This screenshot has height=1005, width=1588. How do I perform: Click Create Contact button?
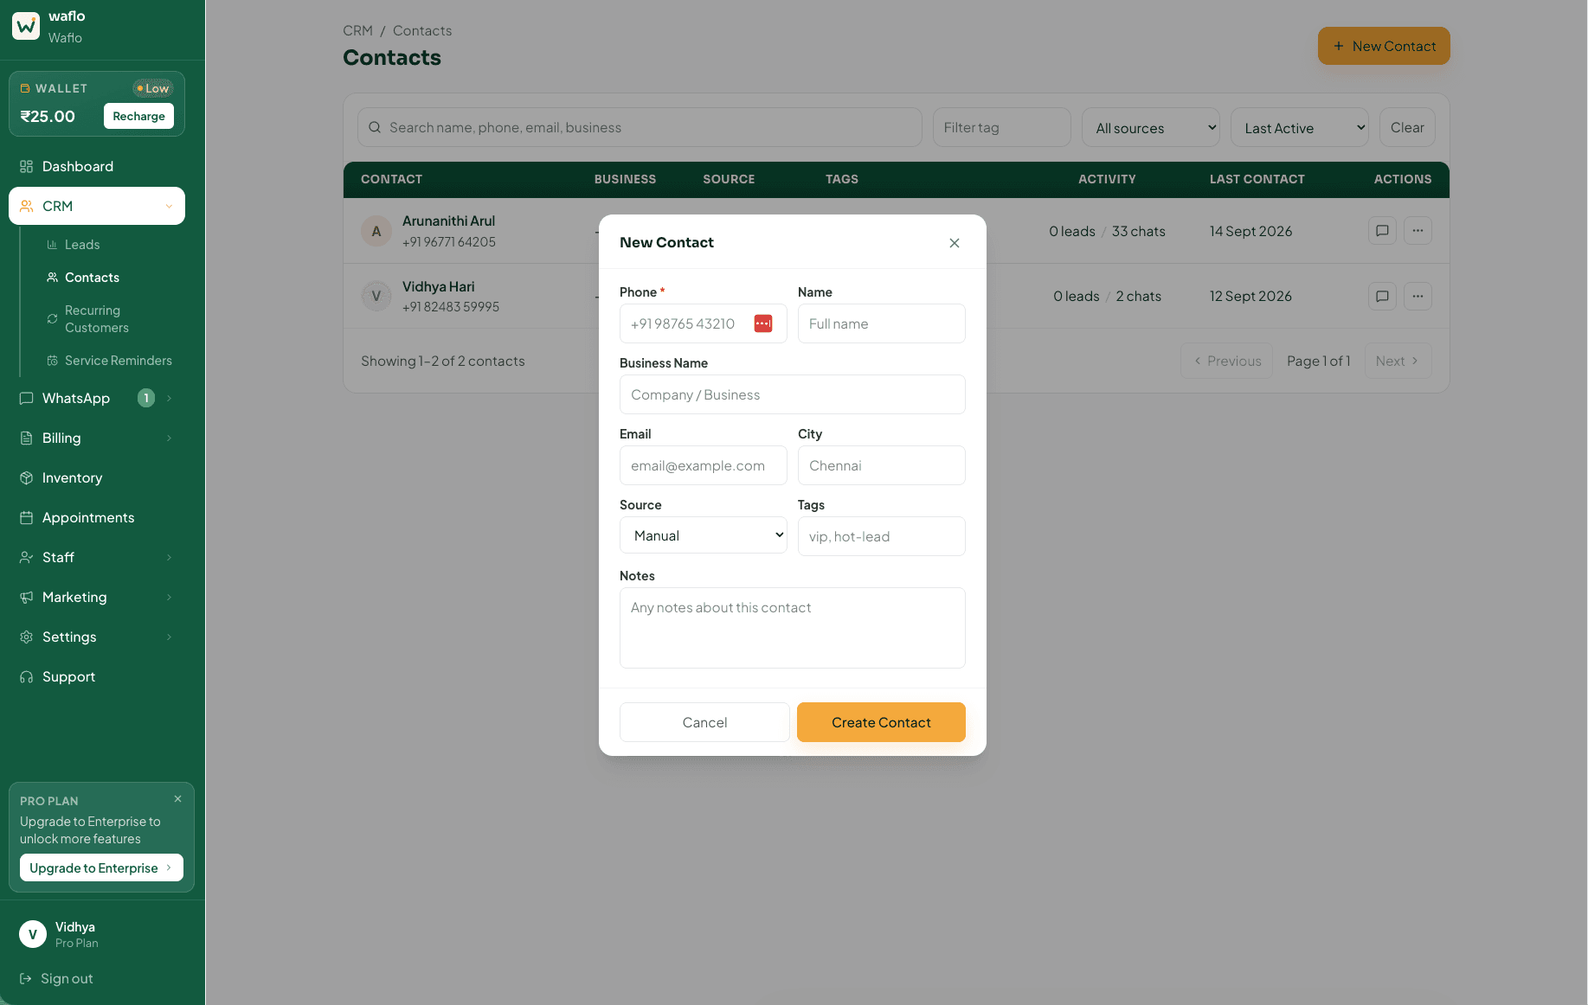[881, 722]
